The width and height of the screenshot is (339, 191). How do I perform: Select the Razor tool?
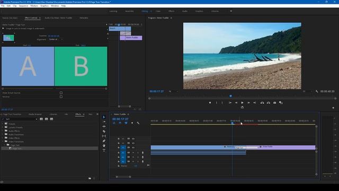tap(104, 131)
